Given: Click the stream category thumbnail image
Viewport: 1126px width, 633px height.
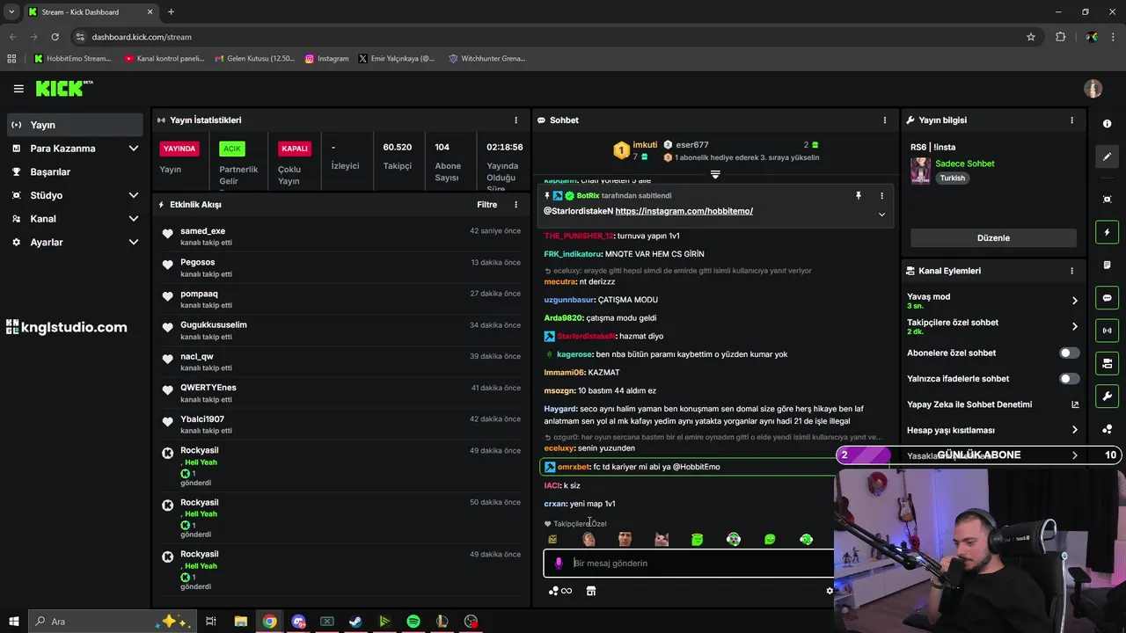Looking at the screenshot, I should pos(920,171).
